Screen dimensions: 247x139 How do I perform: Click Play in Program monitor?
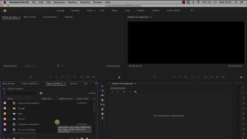pos(186,77)
